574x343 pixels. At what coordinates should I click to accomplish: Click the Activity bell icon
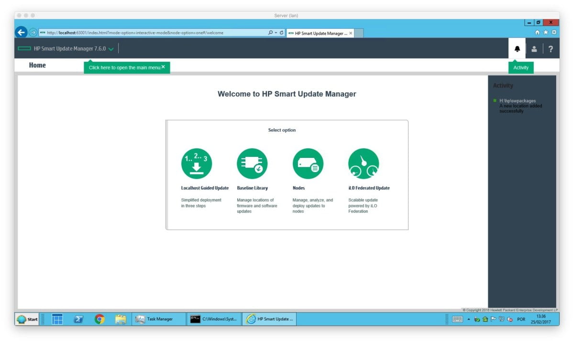point(517,49)
